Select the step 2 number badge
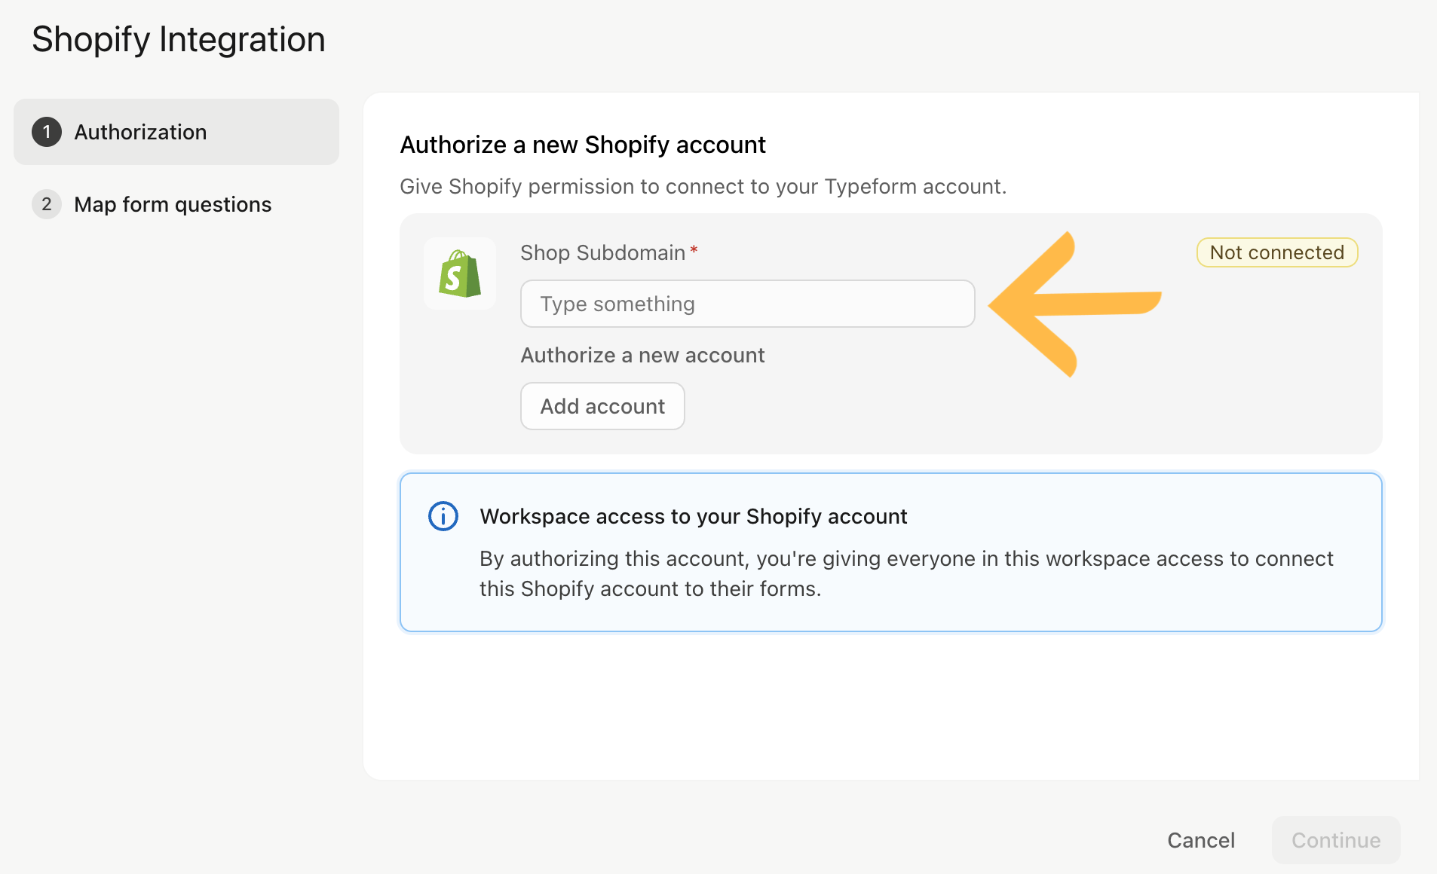Image resolution: width=1437 pixels, height=874 pixels. coord(47,204)
